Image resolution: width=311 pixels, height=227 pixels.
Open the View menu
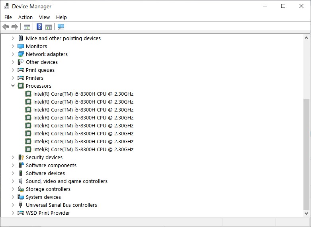pyautogui.click(x=44, y=17)
